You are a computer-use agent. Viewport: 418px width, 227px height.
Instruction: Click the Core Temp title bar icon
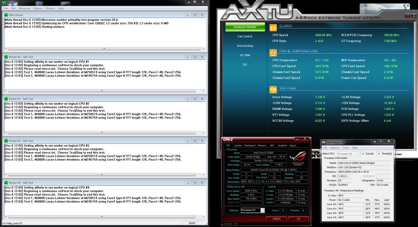click(x=323, y=142)
